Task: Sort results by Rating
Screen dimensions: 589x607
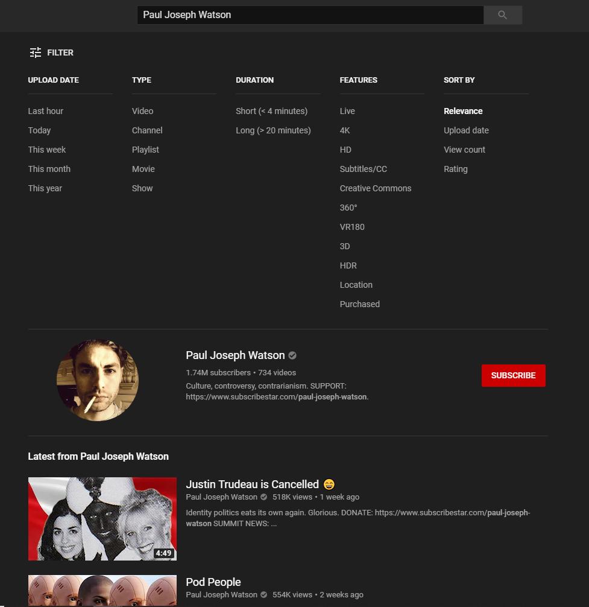Action: pos(455,169)
